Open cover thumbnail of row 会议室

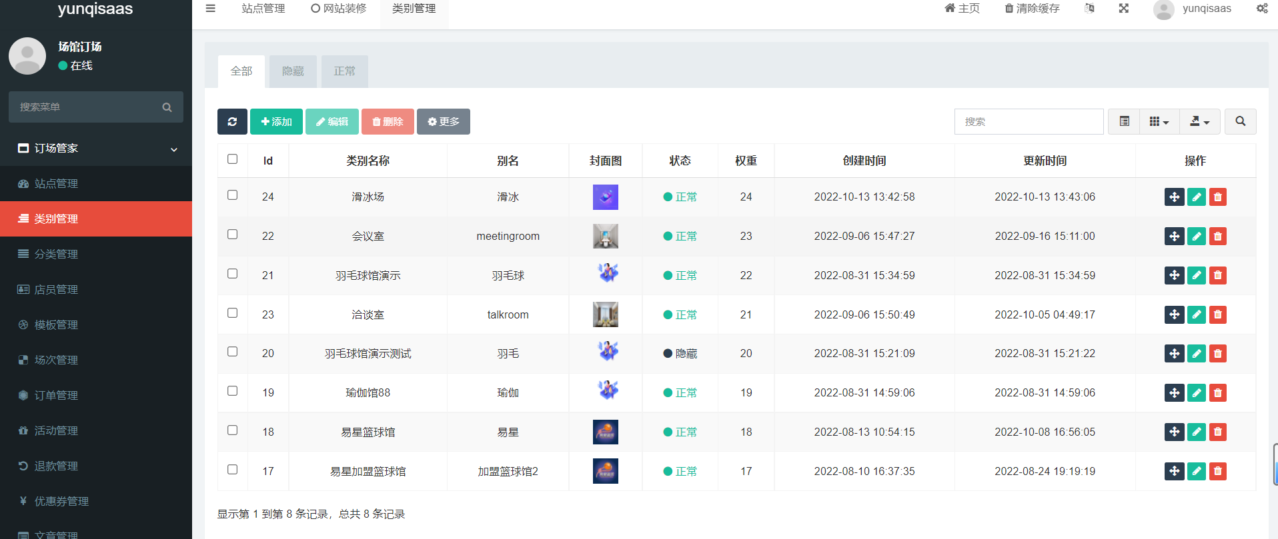pyautogui.click(x=606, y=236)
